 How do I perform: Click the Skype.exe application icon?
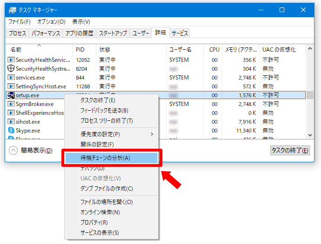pos(11,131)
